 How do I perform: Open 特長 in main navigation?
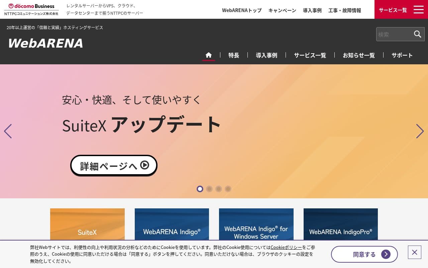coord(234,55)
